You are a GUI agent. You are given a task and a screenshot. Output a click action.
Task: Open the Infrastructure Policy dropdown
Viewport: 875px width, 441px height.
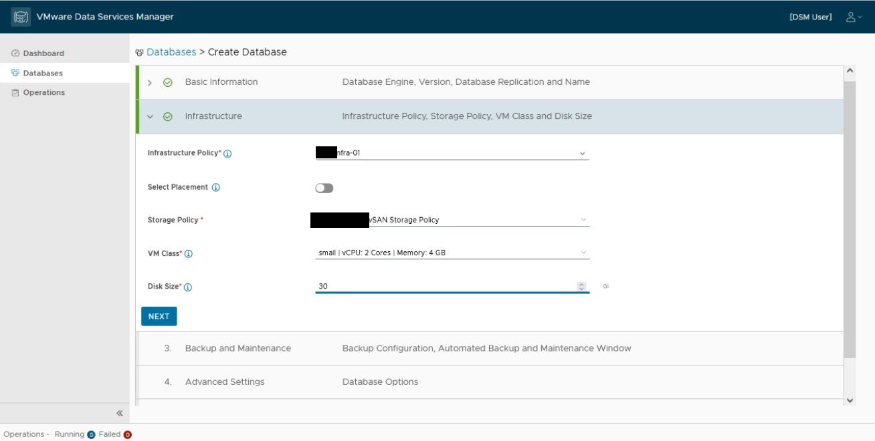[x=452, y=153]
